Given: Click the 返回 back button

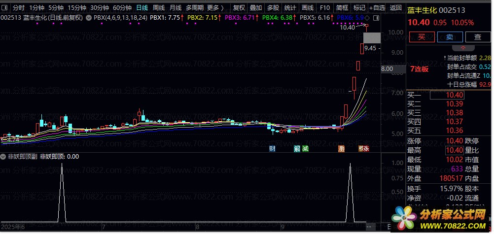Looking at the screenshot, I should point(395,8).
